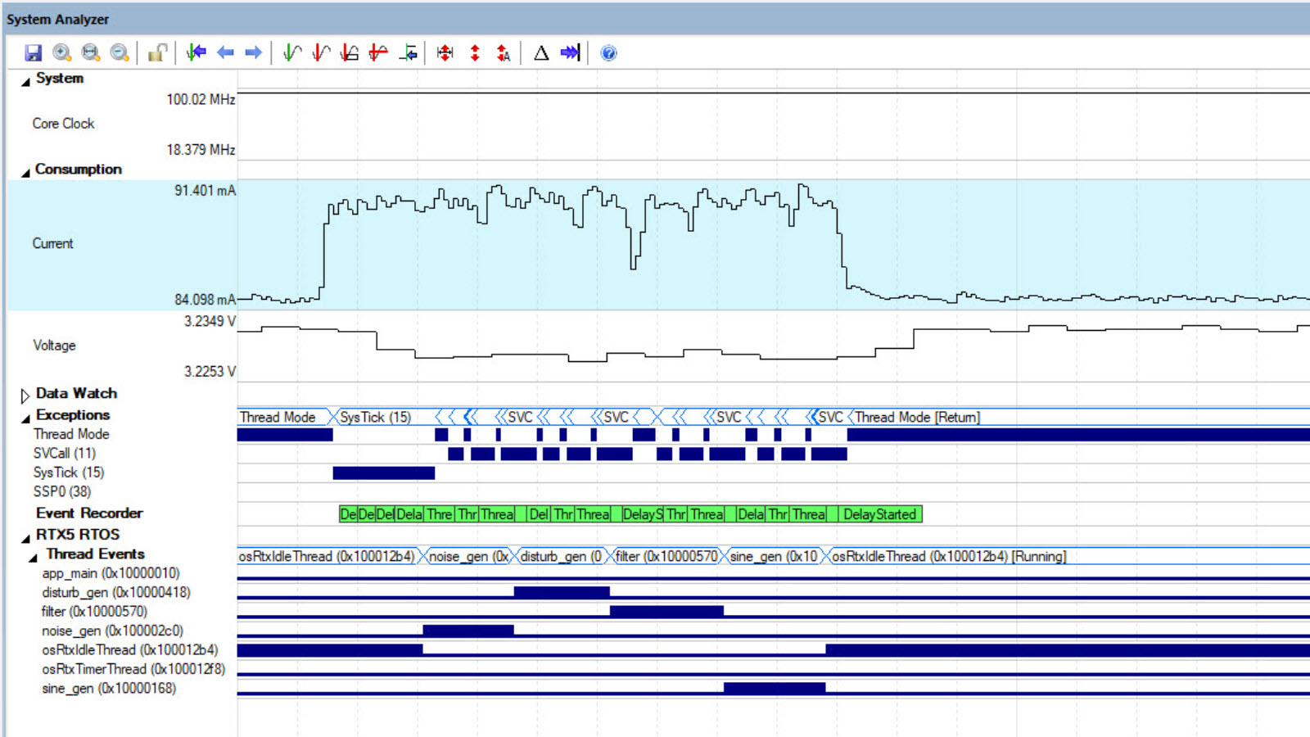
Task: Collapse the RTX5 RTOS group
Action: pos(25,537)
